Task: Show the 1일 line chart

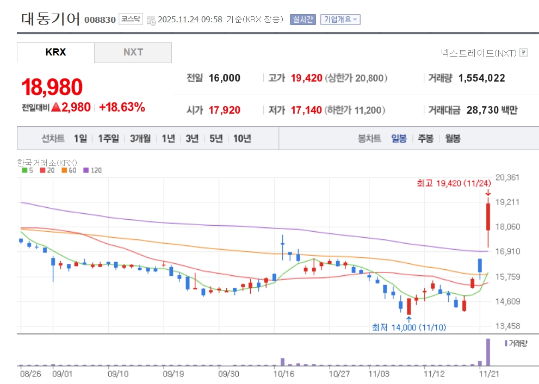Action: (80, 139)
